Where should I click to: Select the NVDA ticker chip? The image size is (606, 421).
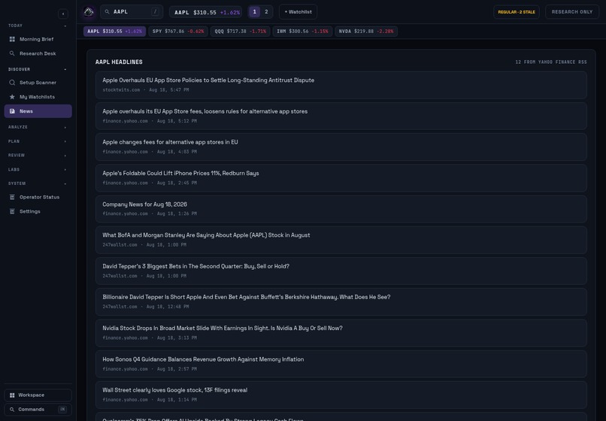366,32
